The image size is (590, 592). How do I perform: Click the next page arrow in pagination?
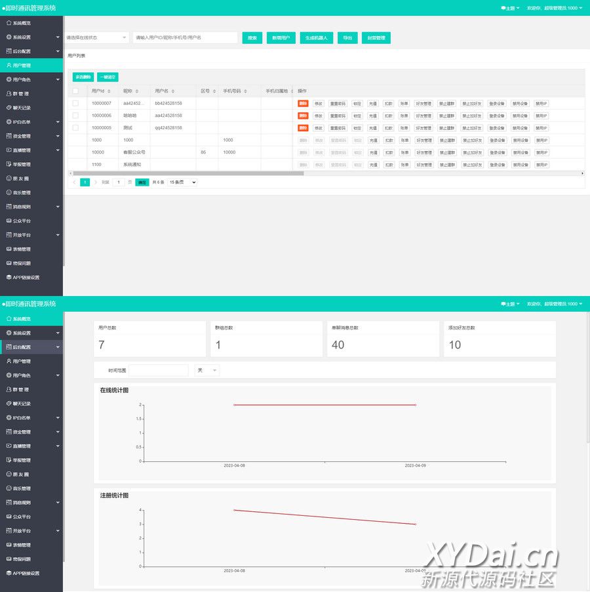coord(96,182)
